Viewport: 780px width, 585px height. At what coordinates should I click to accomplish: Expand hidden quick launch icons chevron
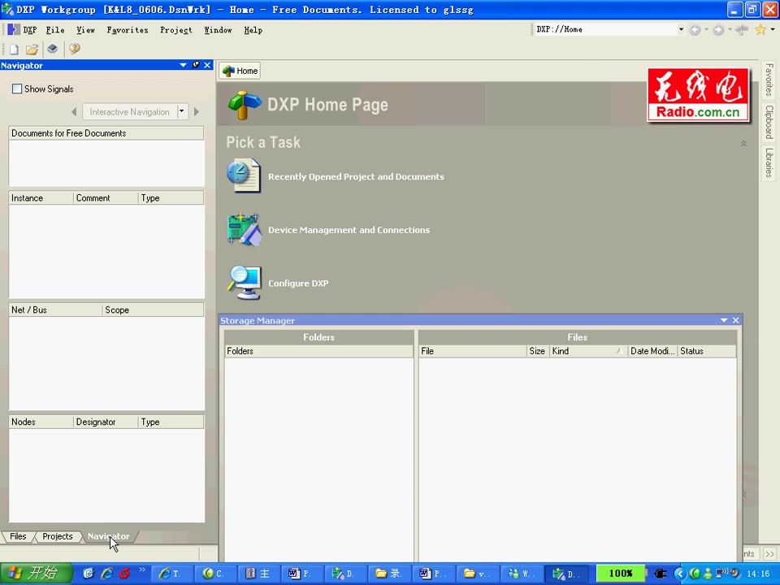tap(141, 570)
